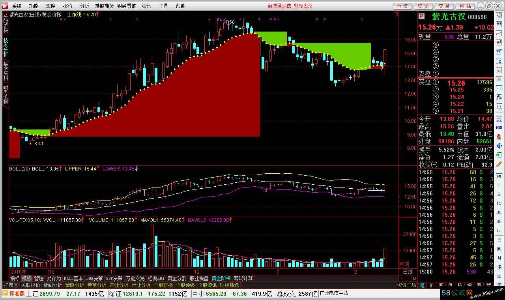Click the small red box icon at chart corner
This screenshot has width=505, height=300.
click(x=396, y=13)
